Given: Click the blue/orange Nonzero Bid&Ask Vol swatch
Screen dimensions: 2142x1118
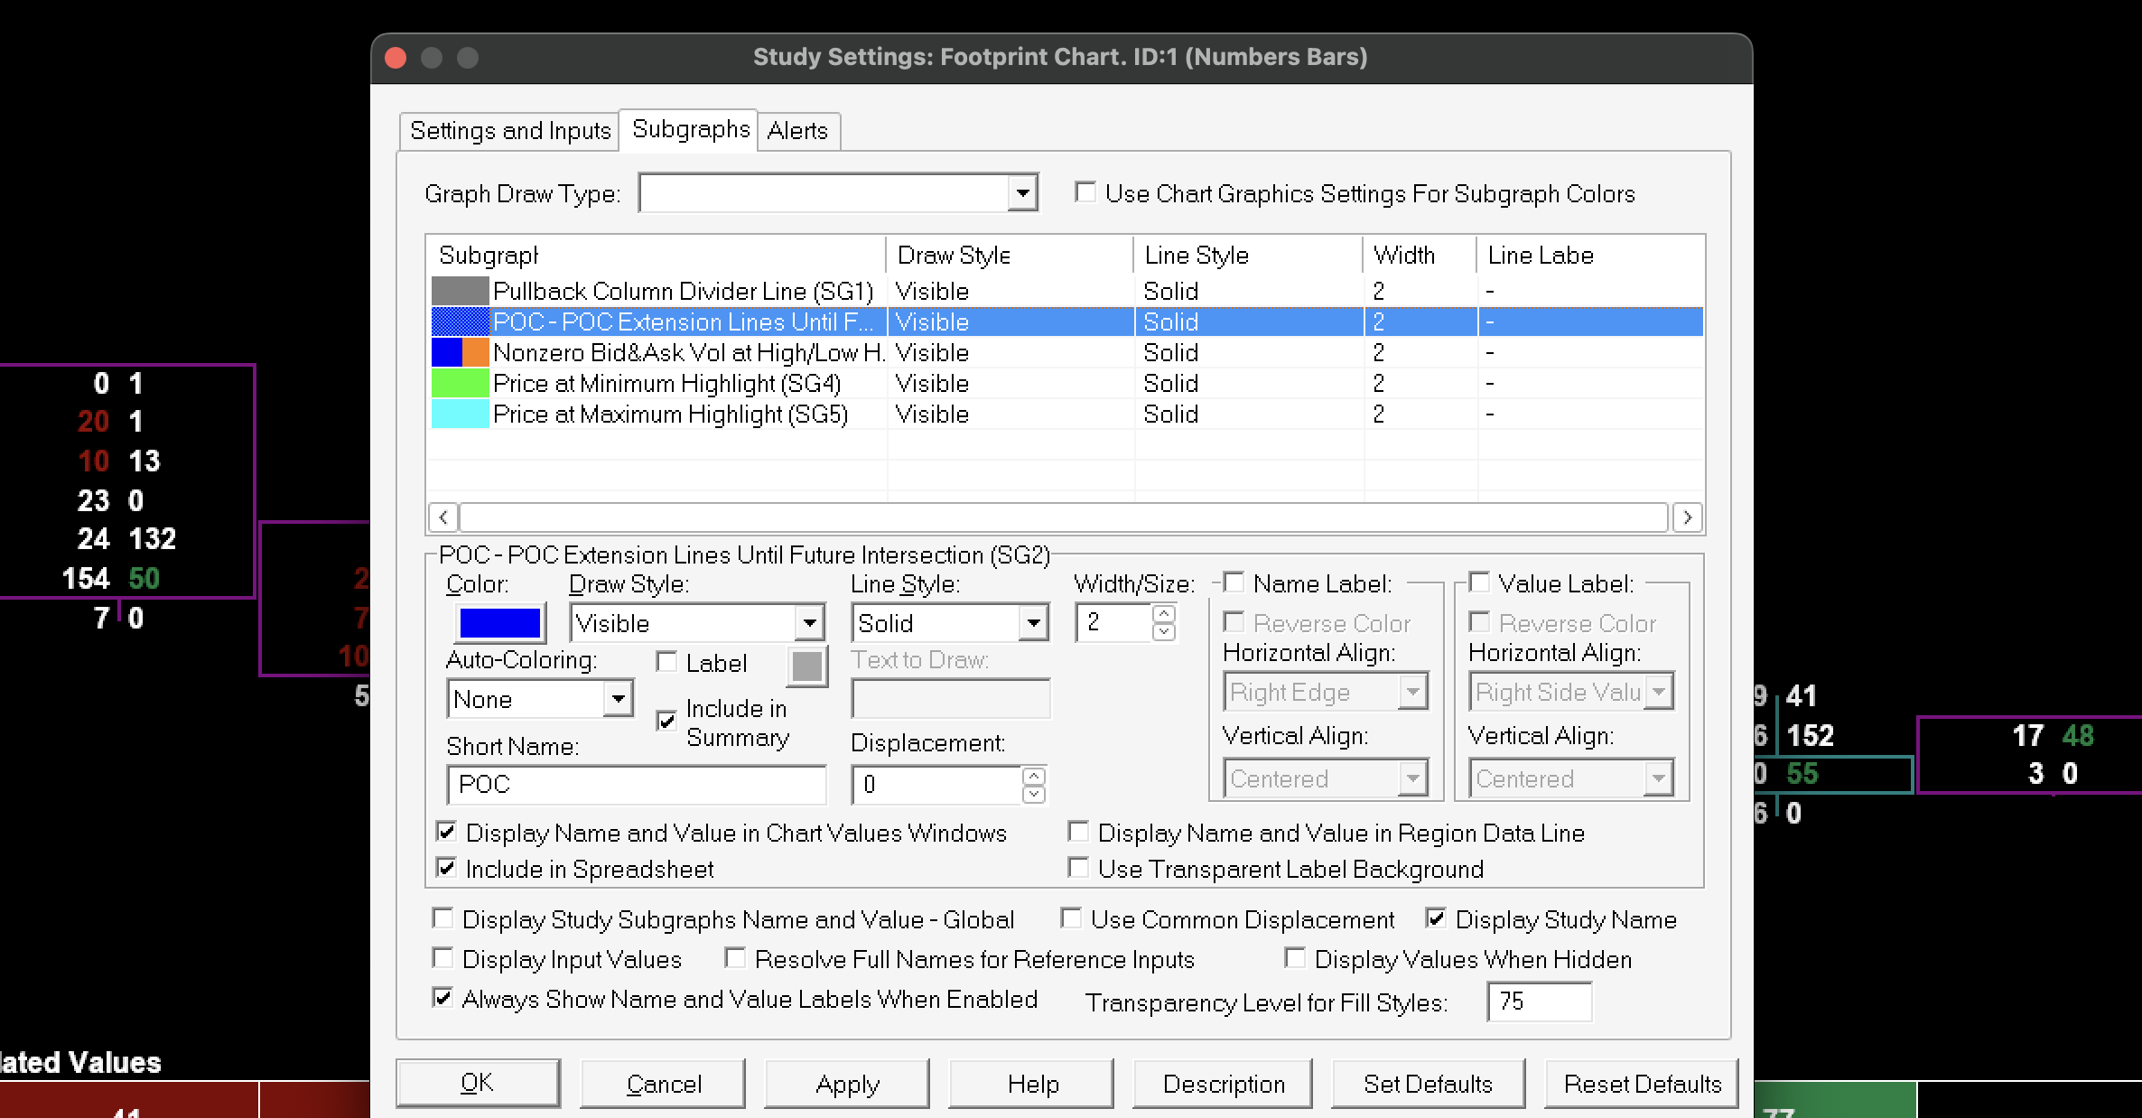Looking at the screenshot, I should tap(460, 352).
